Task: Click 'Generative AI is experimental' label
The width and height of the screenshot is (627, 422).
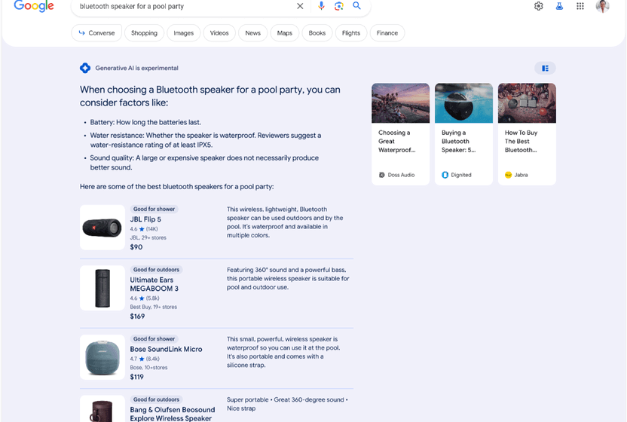Action: 136,68
